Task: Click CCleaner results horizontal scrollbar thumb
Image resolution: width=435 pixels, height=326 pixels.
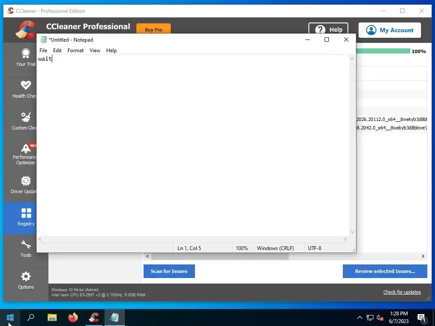Action: click(220, 256)
